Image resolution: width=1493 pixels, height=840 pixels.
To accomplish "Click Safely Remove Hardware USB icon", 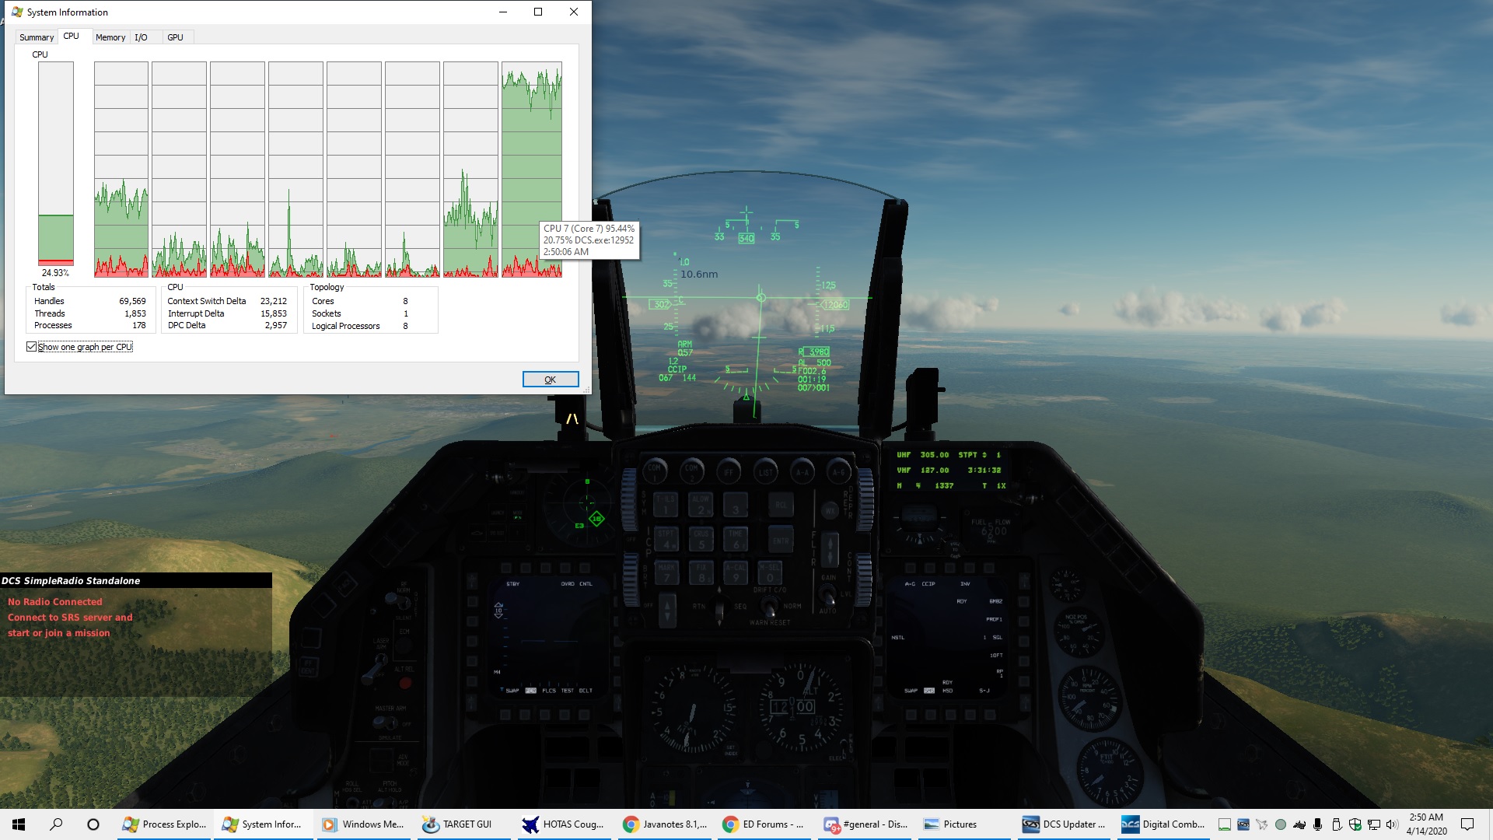I will 1337,824.
